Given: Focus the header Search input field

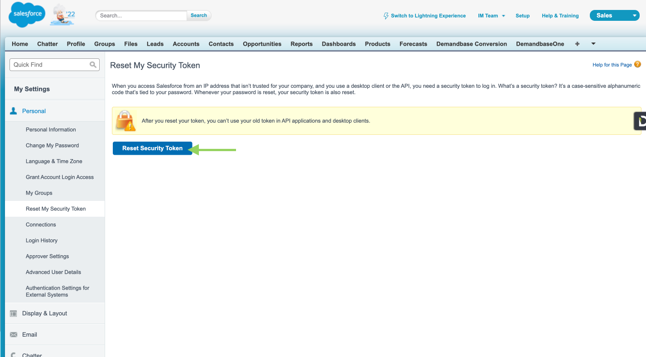Looking at the screenshot, I should click(x=141, y=15).
